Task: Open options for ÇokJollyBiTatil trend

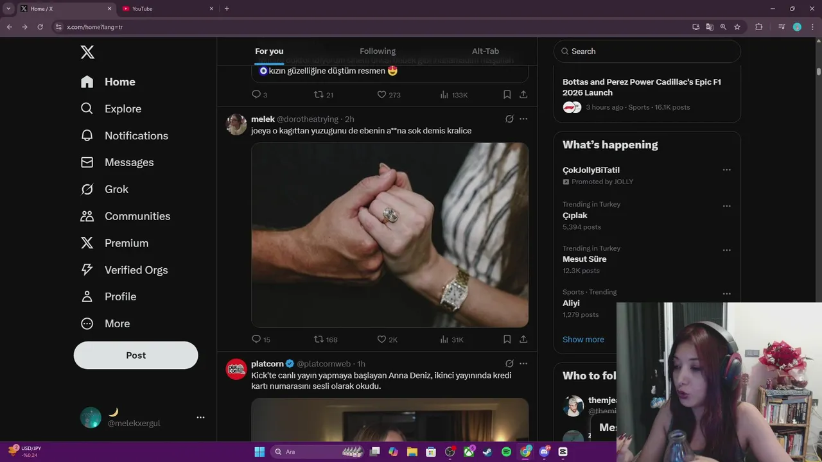Action: coord(726,170)
